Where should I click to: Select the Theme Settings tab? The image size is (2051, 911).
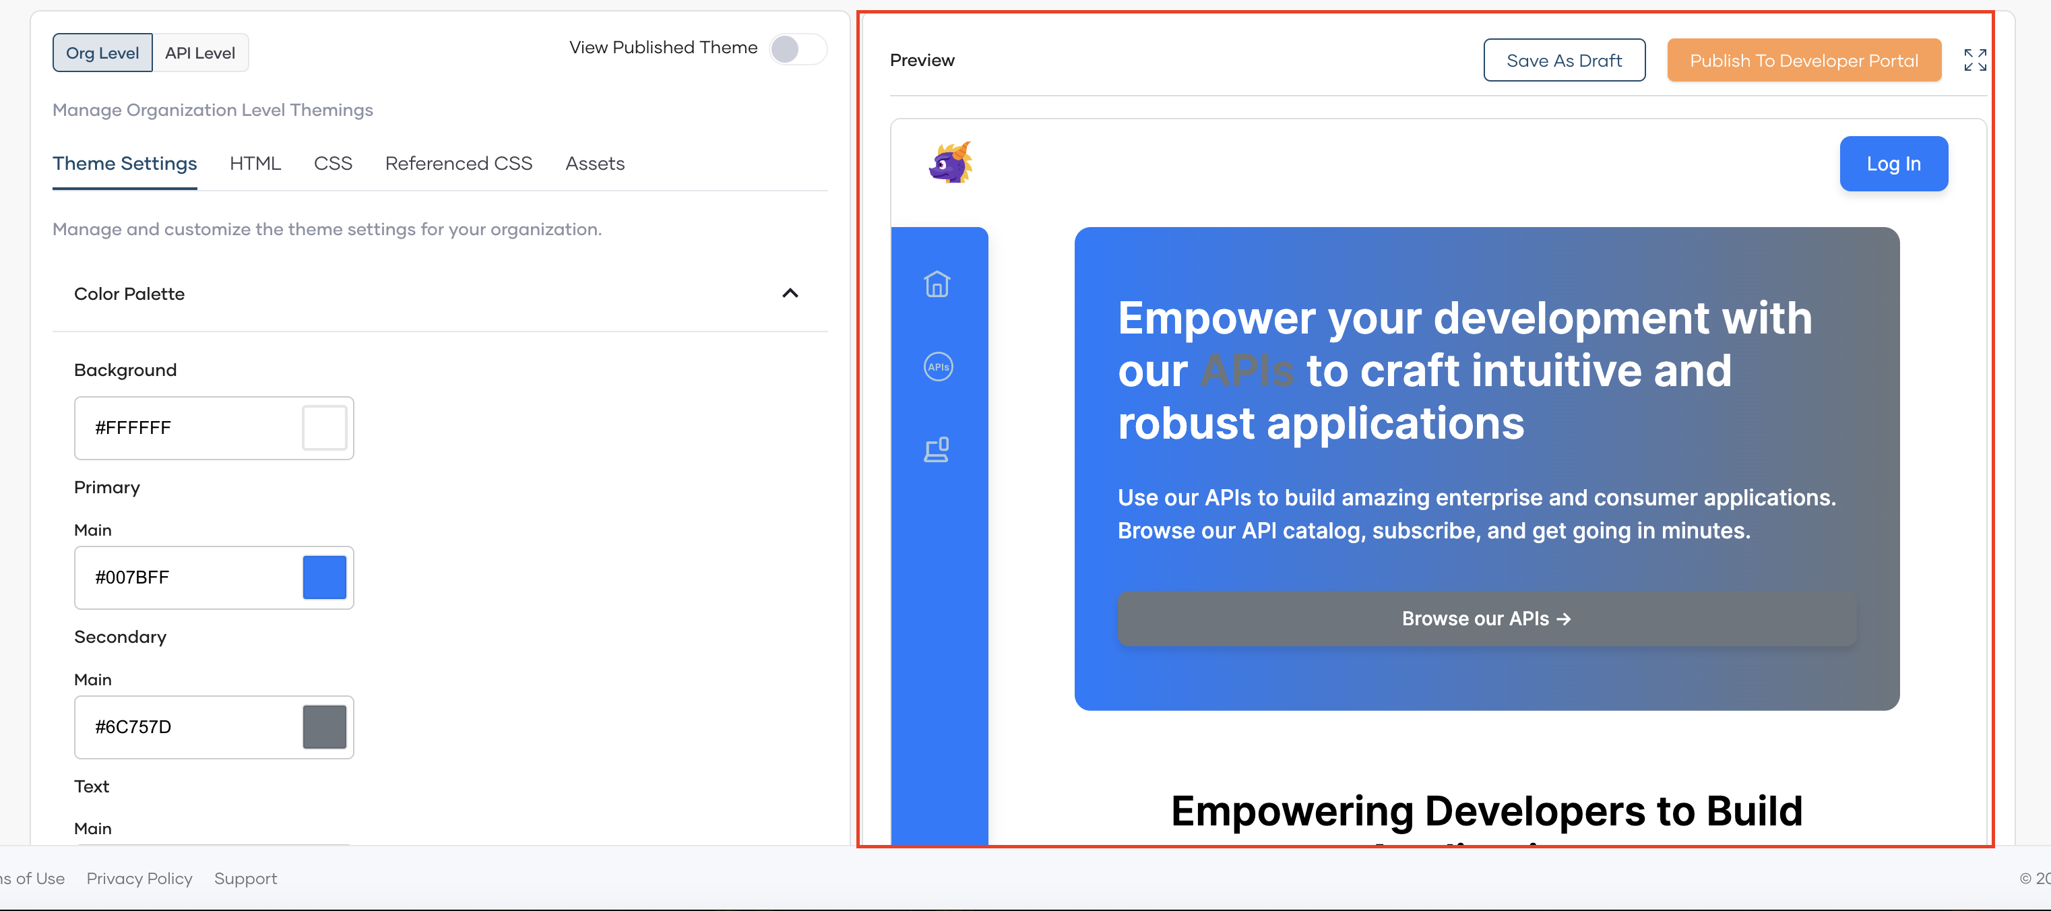point(124,163)
